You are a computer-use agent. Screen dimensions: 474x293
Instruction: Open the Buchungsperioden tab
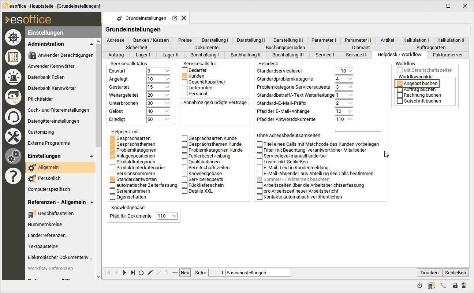tap(285, 48)
